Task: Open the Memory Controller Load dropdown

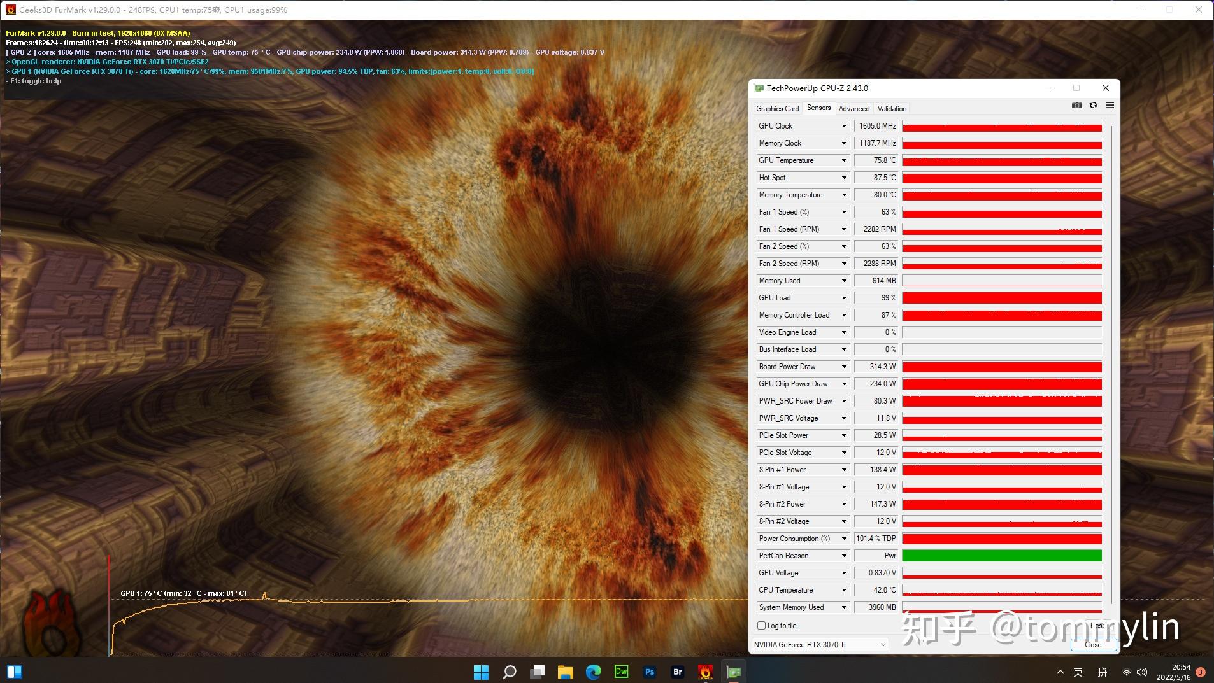Action: click(x=844, y=315)
